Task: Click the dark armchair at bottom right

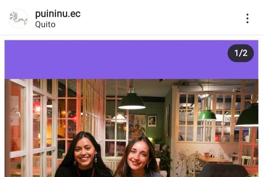Action: click(x=224, y=170)
